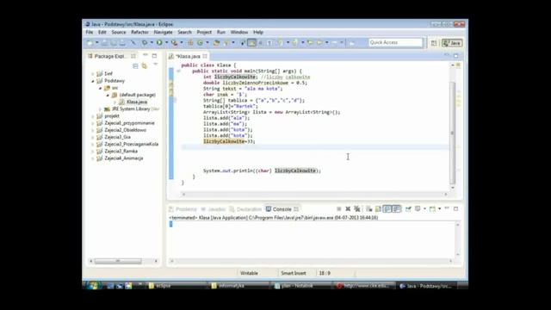
Task: Toggle Scroll Lock in Console toolbar
Action: click(x=378, y=208)
